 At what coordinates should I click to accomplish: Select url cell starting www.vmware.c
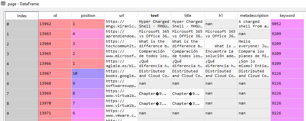[121, 113]
